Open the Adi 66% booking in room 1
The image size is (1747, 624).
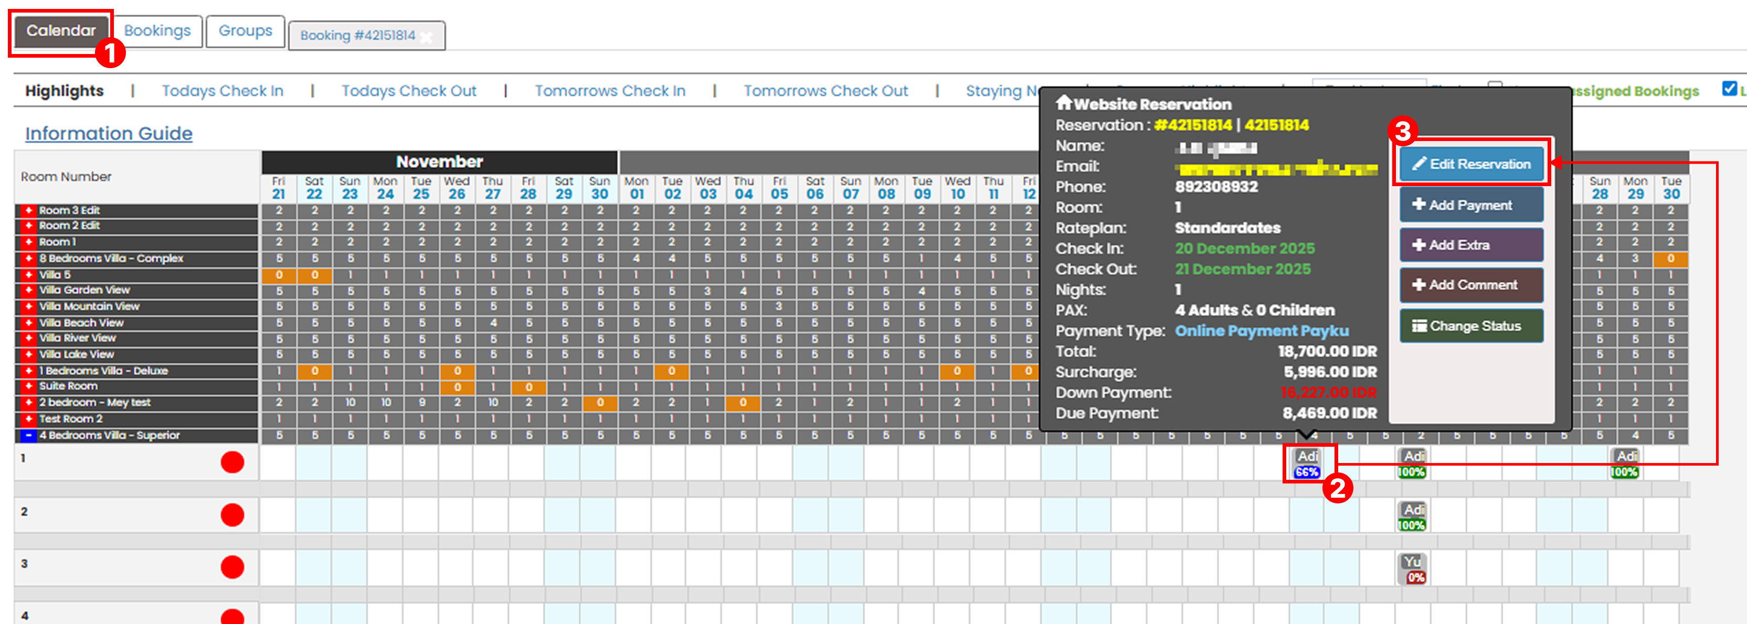click(1307, 464)
